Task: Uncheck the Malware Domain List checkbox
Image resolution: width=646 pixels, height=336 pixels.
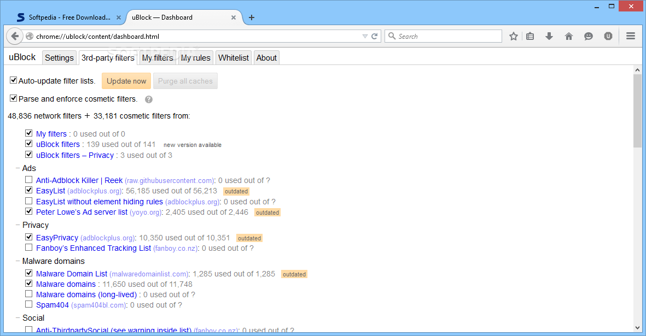Action: [28, 273]
